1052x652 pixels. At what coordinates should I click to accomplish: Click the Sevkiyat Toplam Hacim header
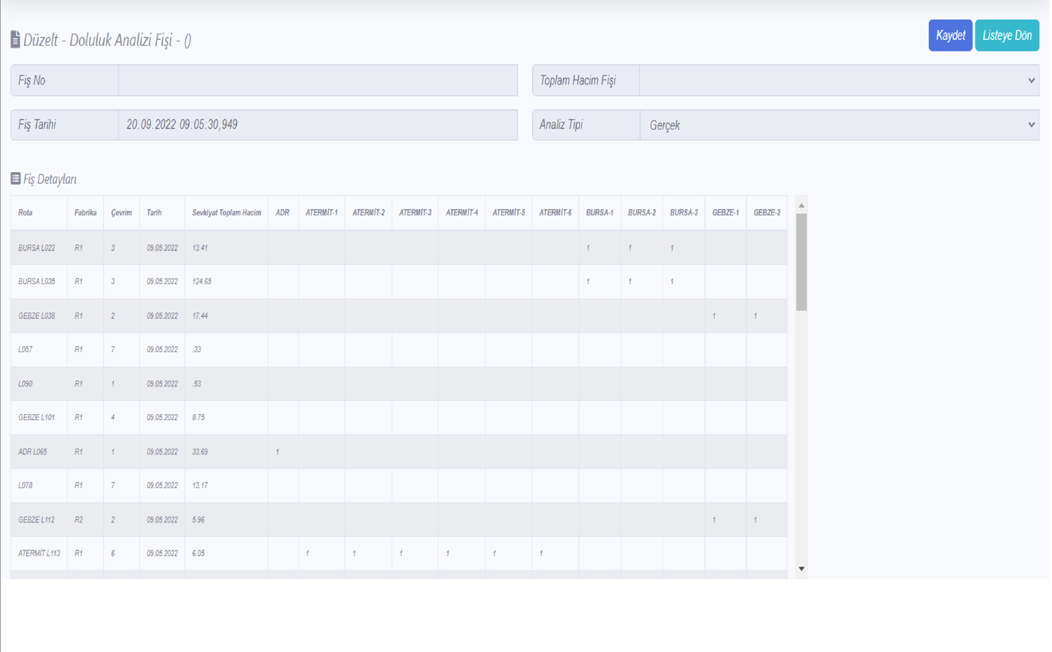[226, 213]
